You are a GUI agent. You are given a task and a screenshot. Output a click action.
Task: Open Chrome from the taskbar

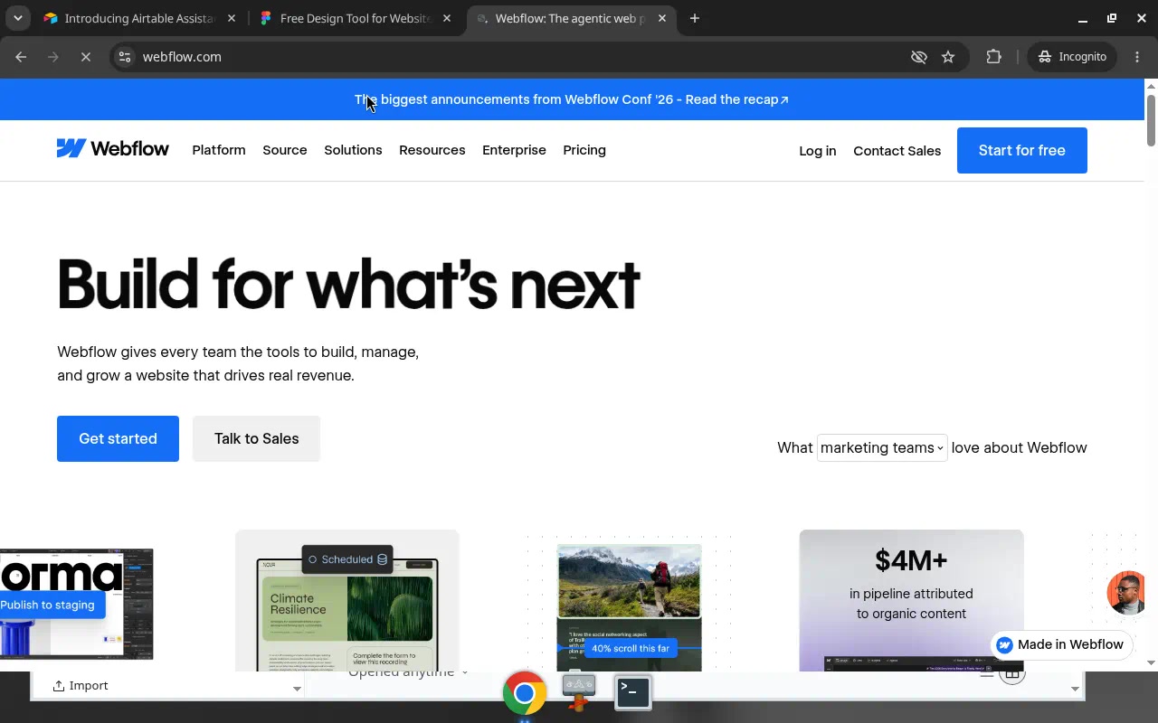524,693
